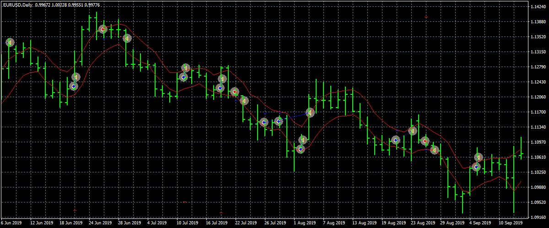Click yellow marker just above 18 Jun blue arrow
Screen dimensions: 549x228
[76, 77]
